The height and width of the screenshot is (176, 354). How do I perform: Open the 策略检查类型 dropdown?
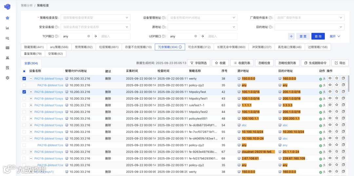click(x=95, y=18)
